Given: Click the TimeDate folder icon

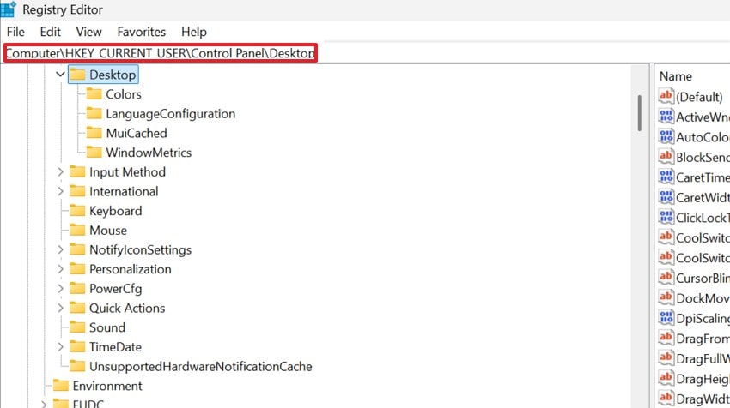Looking at the screenshot, I should (78, 346).
